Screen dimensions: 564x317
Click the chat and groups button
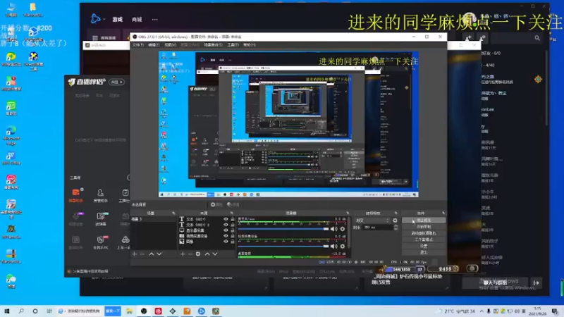click(495, 283)
